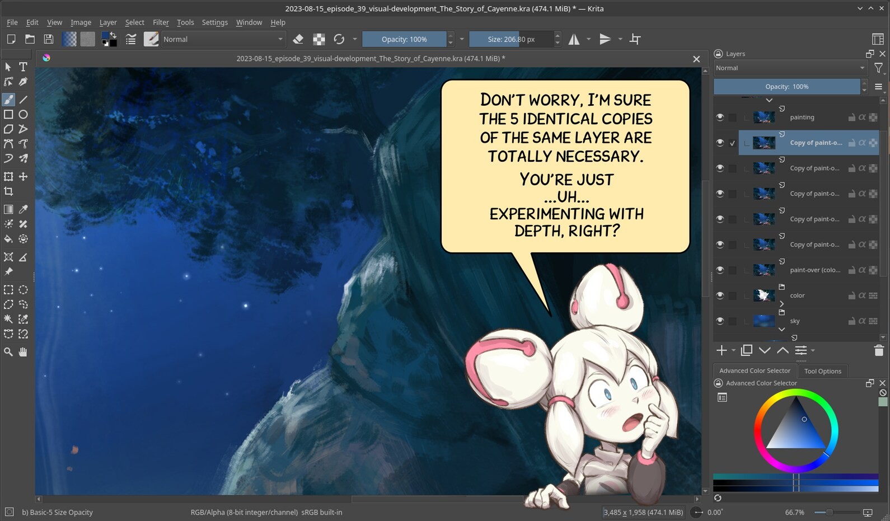The height and width of the screenshot is (521, 890).
Task: Click the Save document icon
Action: (x=49, y=39)
